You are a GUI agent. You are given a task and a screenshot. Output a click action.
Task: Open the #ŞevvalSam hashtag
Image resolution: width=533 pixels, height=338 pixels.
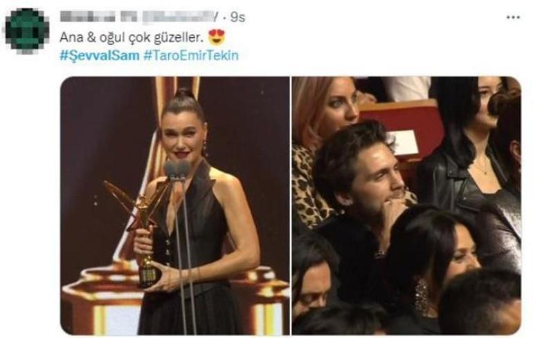tap(100, 55)
